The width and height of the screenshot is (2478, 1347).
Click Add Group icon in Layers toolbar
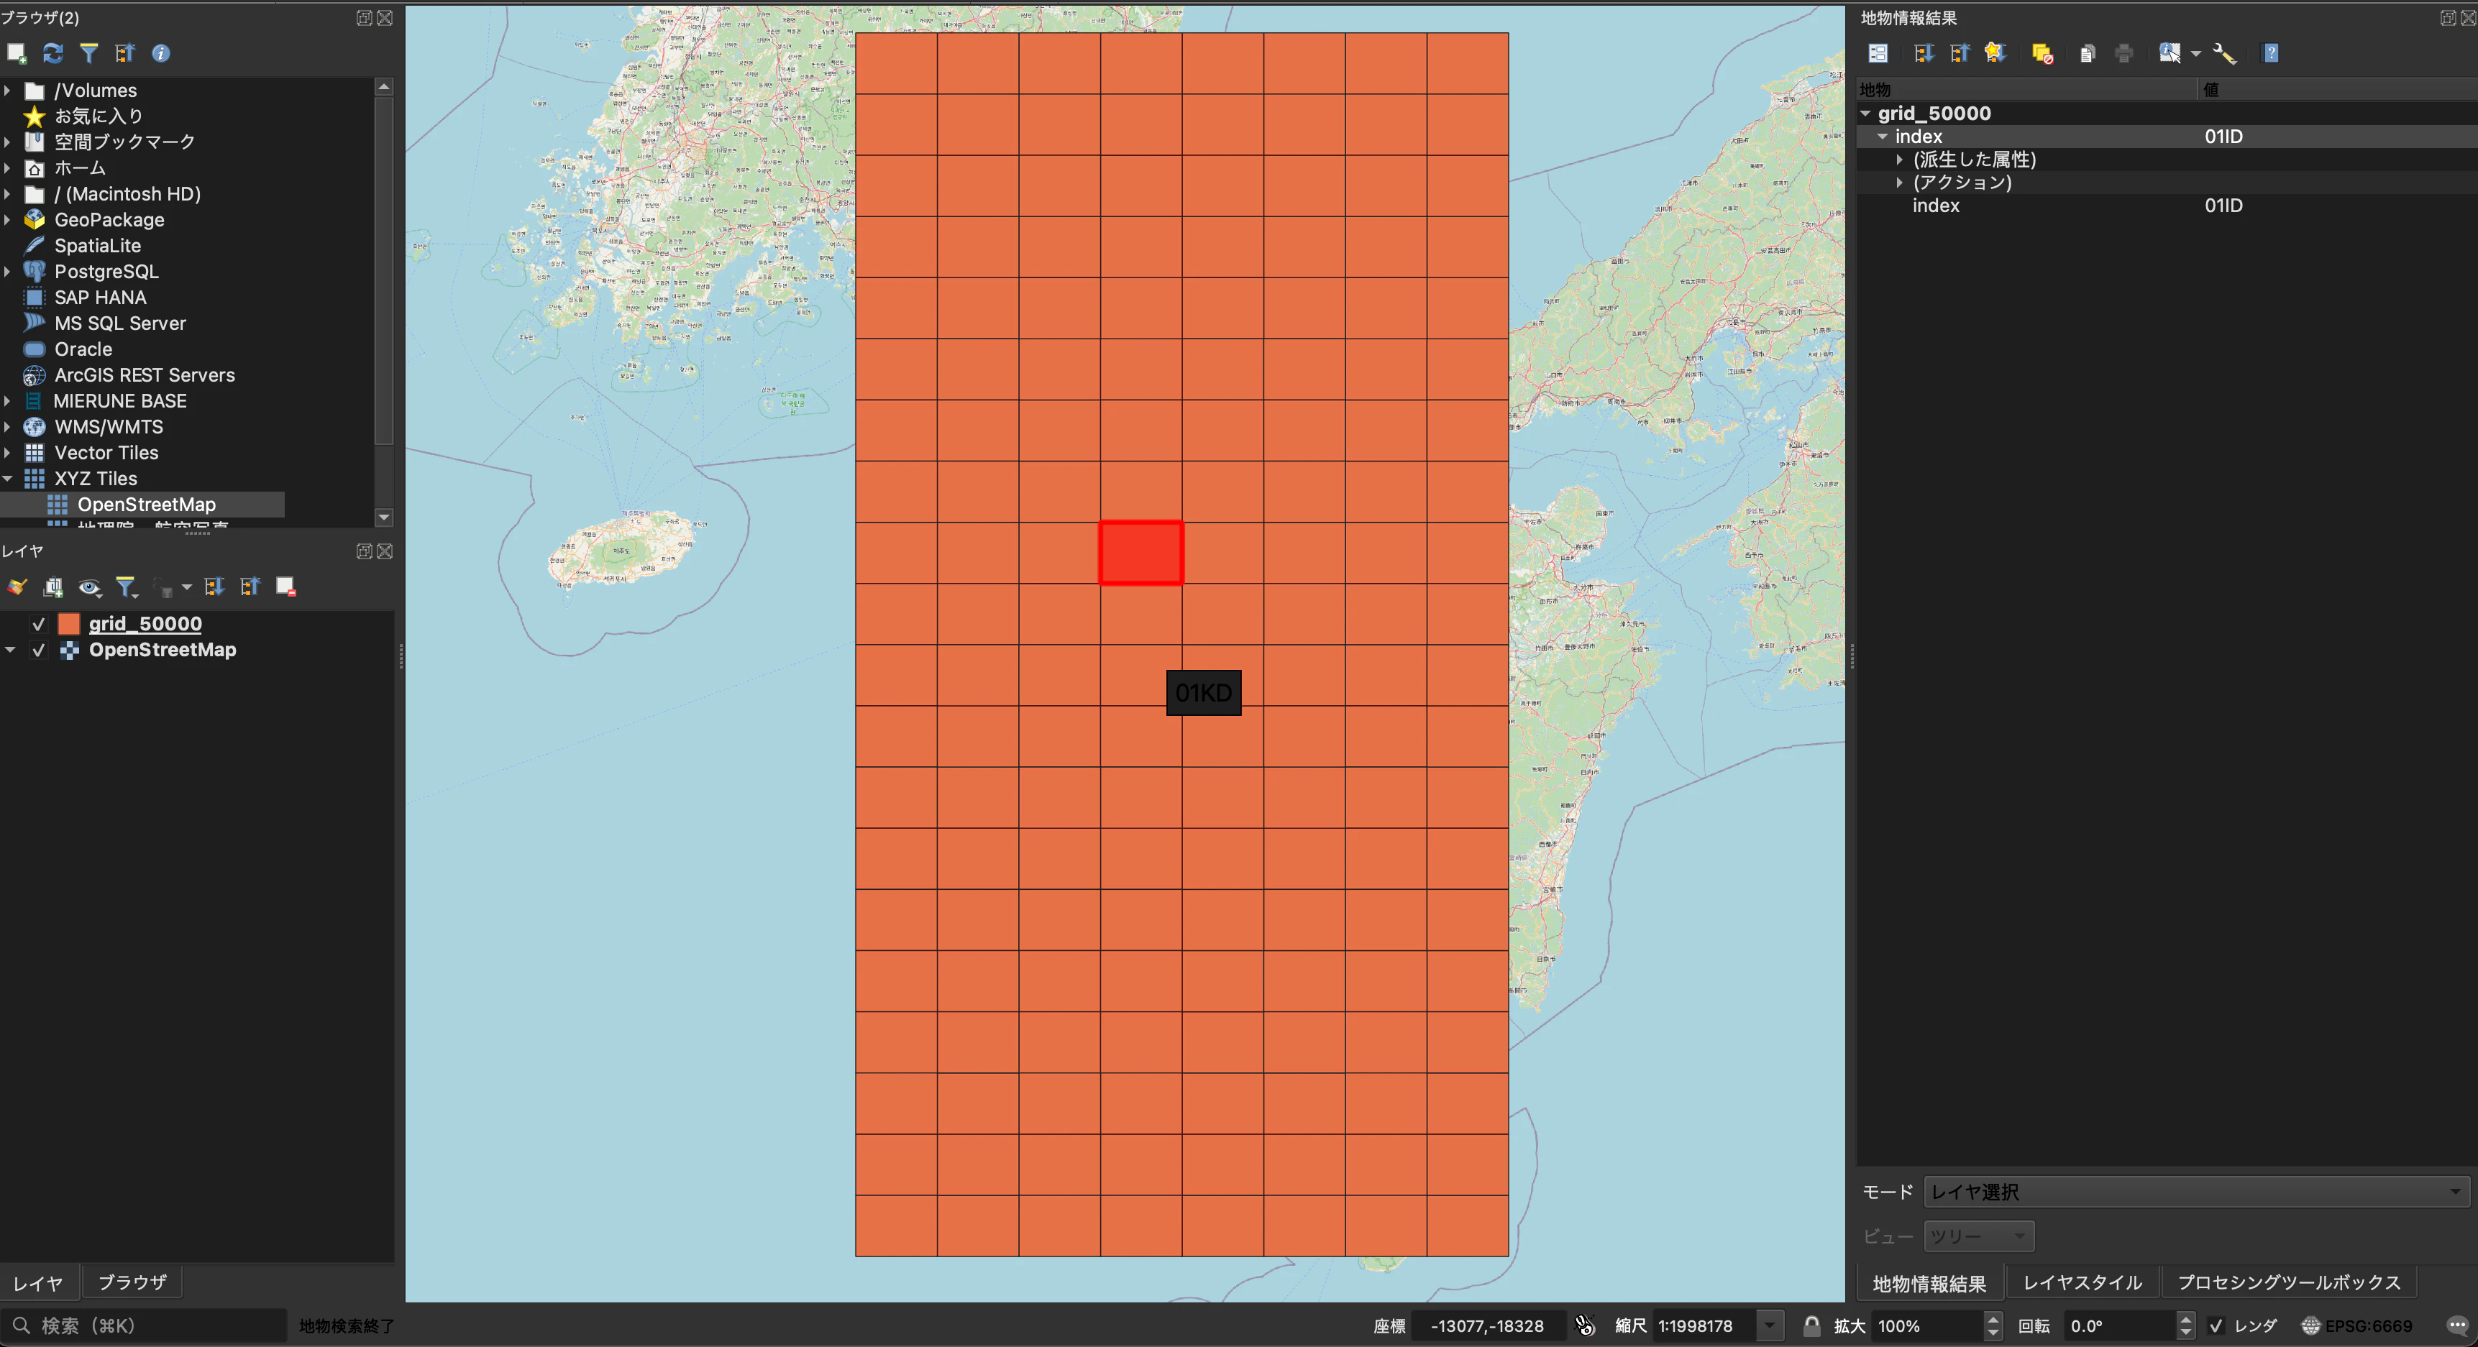coord(54,587)
